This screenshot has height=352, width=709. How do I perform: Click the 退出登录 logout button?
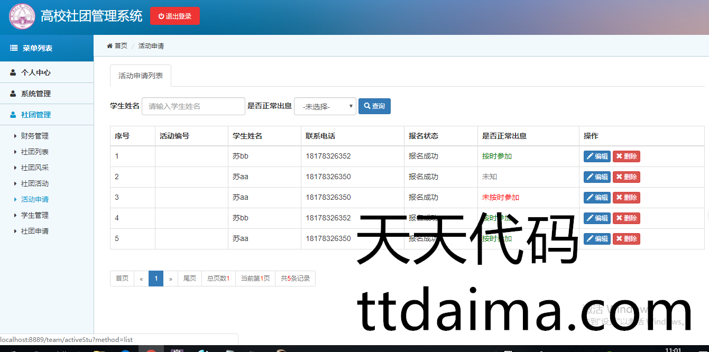(174, 16)
